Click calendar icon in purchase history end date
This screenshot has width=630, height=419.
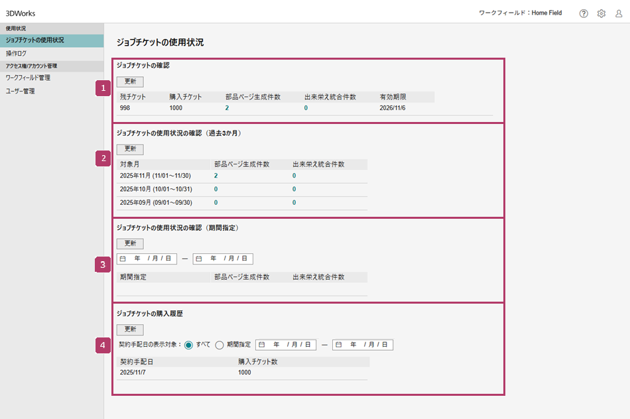[x=339, y=345]
